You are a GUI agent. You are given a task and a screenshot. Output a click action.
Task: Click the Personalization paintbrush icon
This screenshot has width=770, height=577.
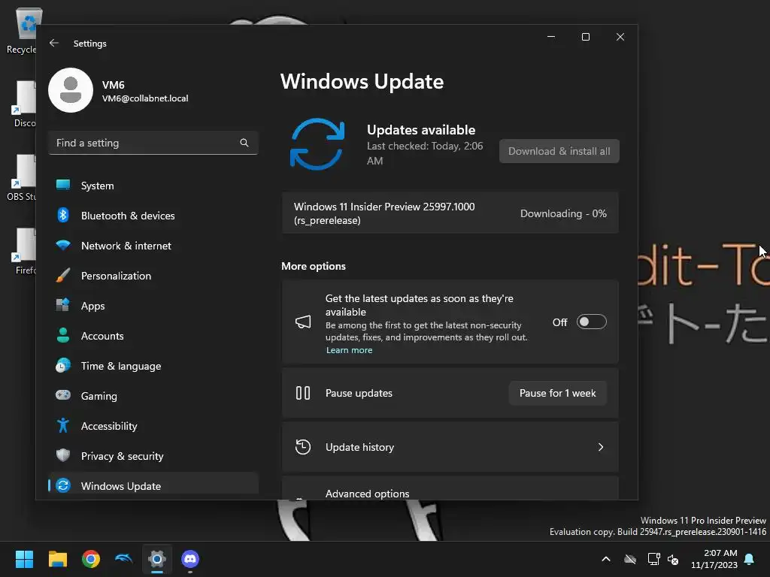(63, 275)
